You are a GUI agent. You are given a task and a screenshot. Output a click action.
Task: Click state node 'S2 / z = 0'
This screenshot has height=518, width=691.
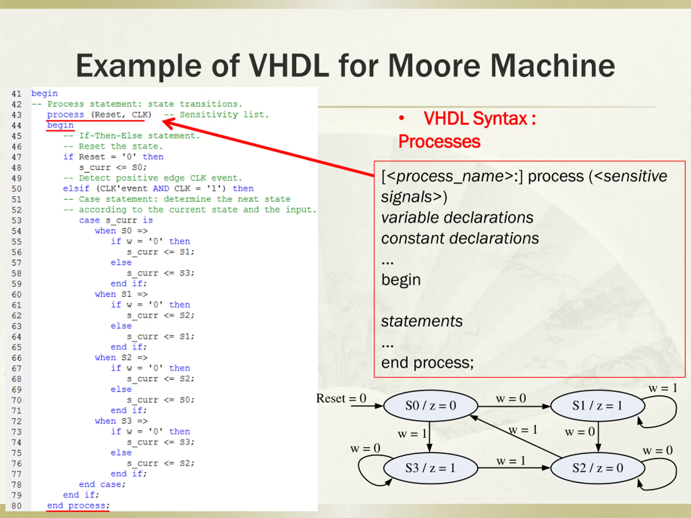[598, 468]
